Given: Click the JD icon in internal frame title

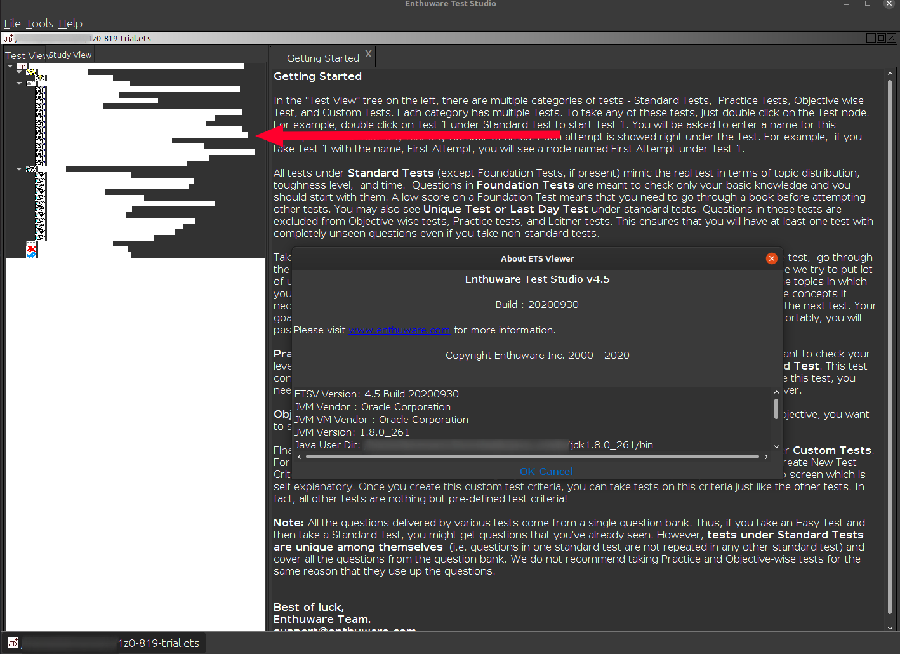Looking at the screenshot, I should pyautogui.click(x=8, y=39).
